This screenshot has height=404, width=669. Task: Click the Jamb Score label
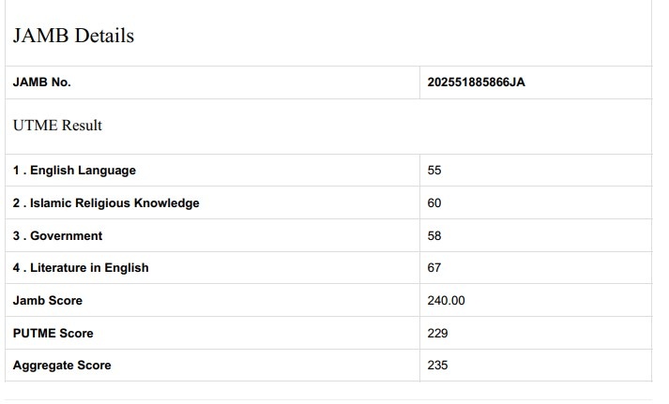coord(48,301)
